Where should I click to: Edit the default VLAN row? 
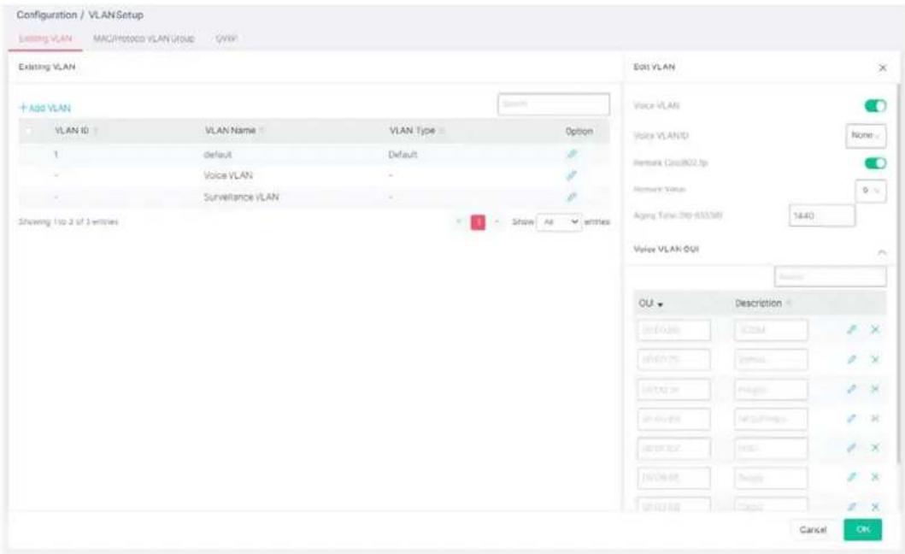click(x=572, y=154)
